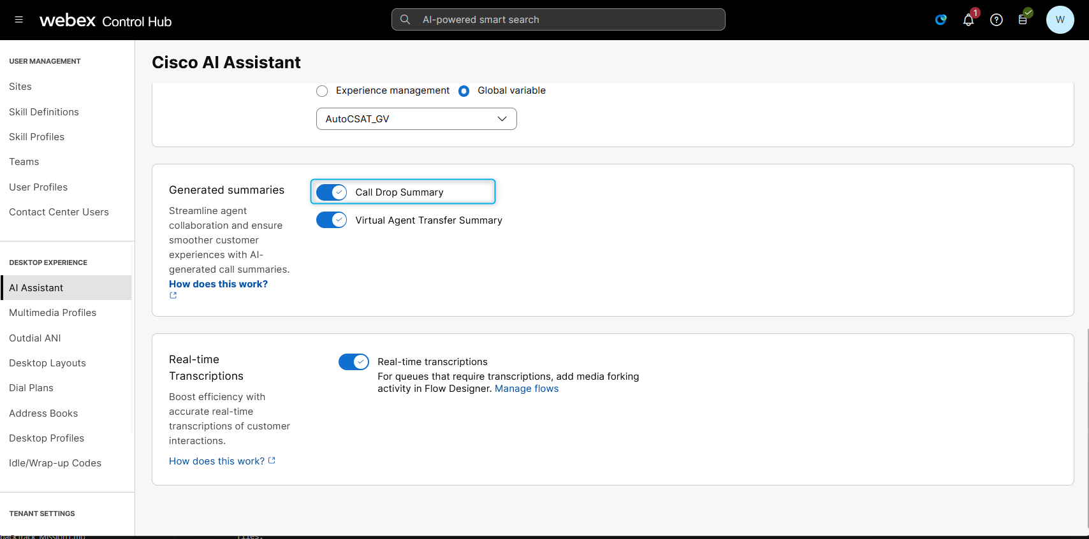
Task: Click external link icon under Generated summaries
Action: [173, 296]
